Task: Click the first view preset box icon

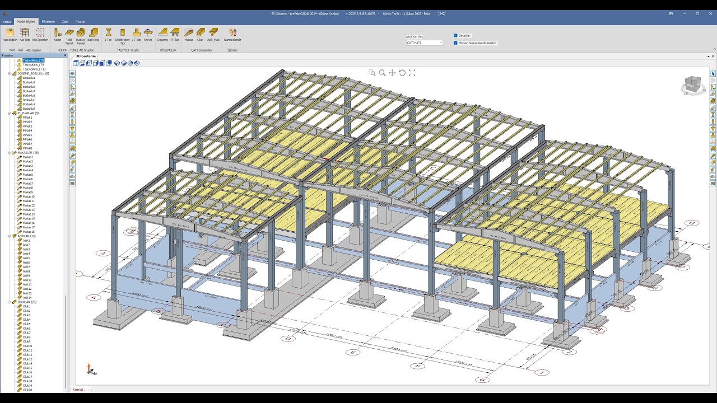Action: [76, 63]
